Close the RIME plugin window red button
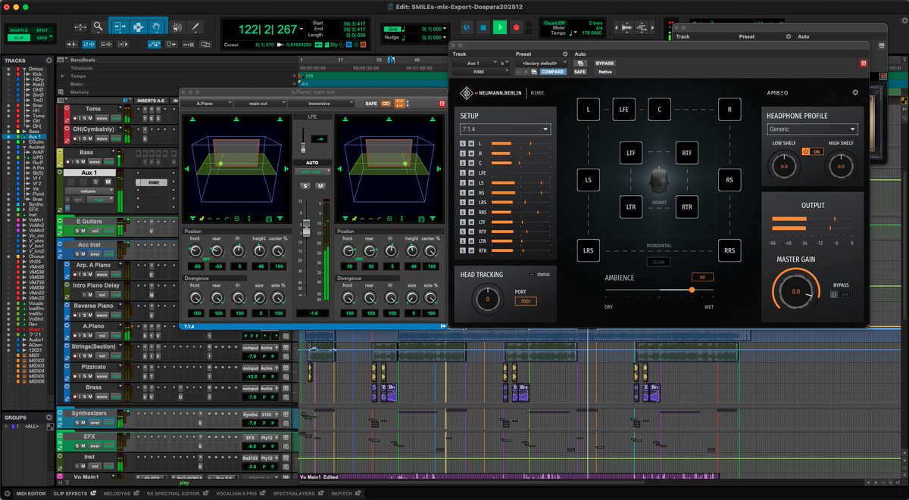Viewport: 909px width, 500px height. (x=864, y=64)
